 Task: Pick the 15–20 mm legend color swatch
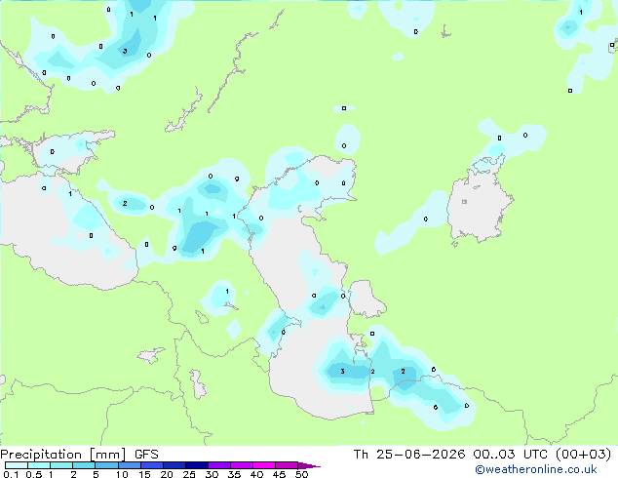(x=152, y=465)
